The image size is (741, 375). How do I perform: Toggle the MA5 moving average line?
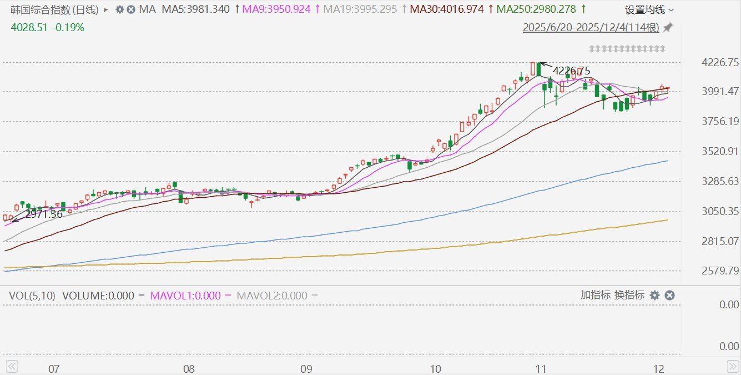tap(195, 9)
